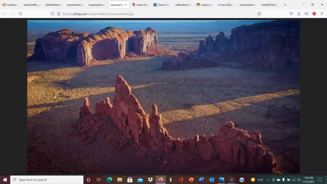This screenshot has width=327, height=184.
Task: Focus the ytimg.com address bar
Action: pos(154,14)
